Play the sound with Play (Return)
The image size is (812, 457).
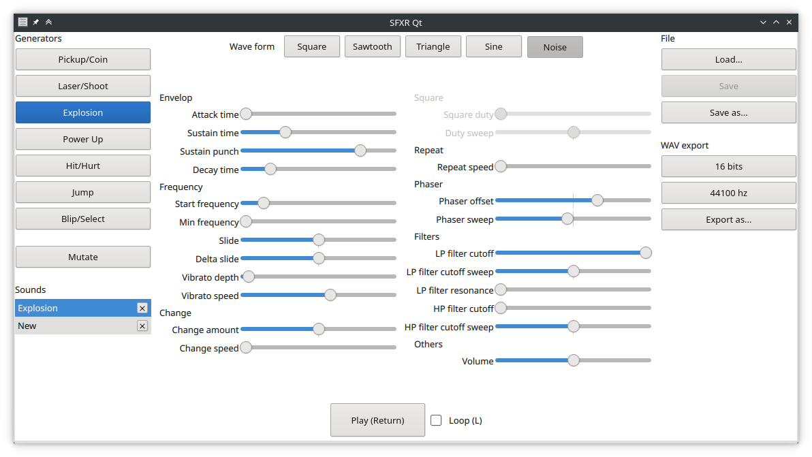(377, 420)
